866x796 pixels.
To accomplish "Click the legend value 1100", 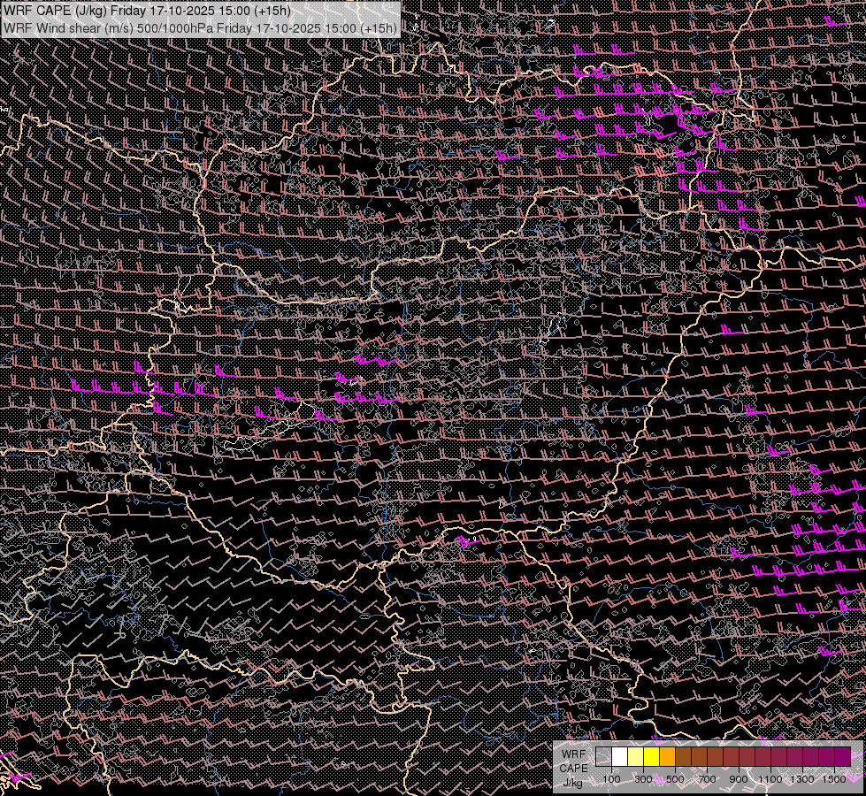I will click(770, 779).
